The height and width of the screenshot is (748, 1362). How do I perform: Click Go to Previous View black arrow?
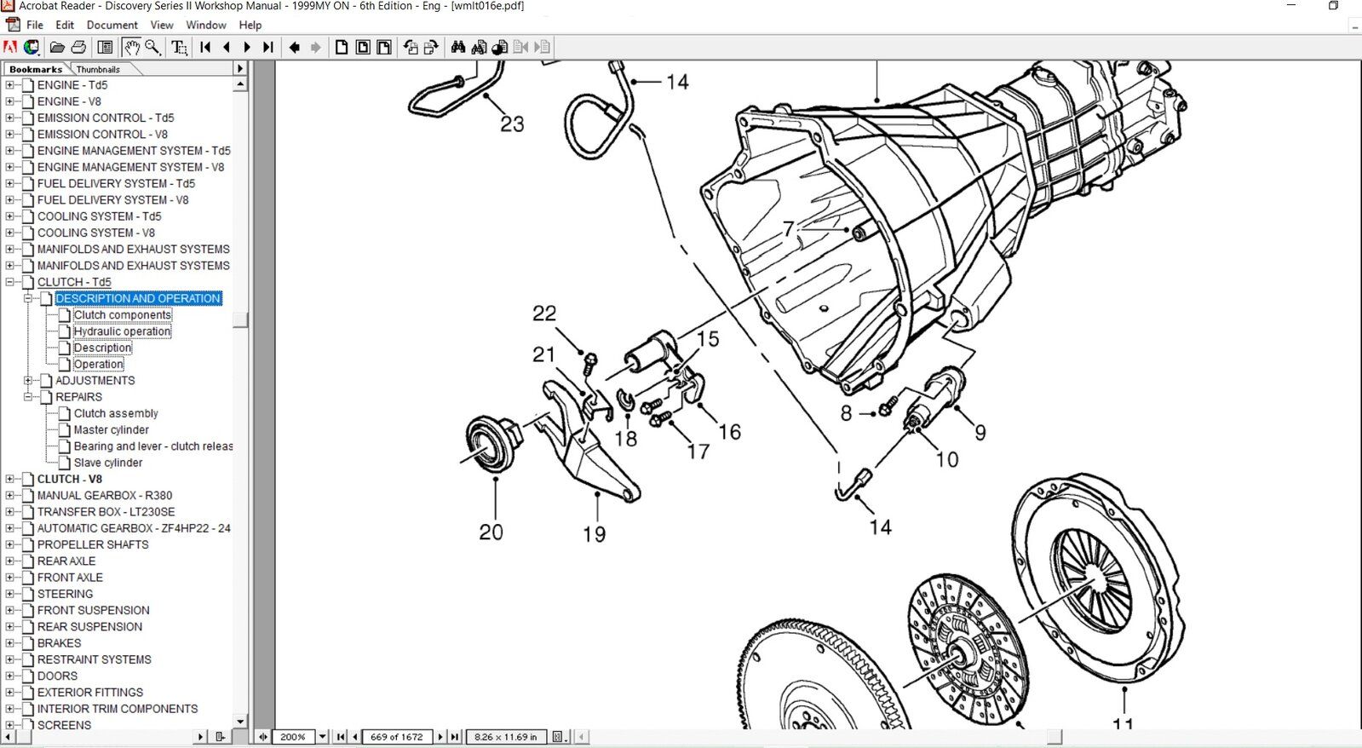295,47
